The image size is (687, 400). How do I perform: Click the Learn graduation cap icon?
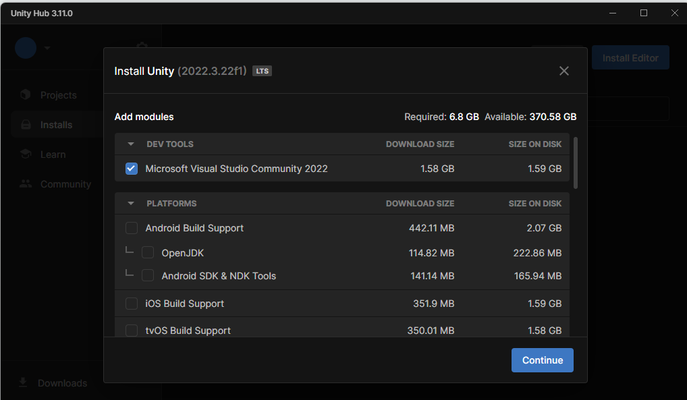click(x=26, y=154)
